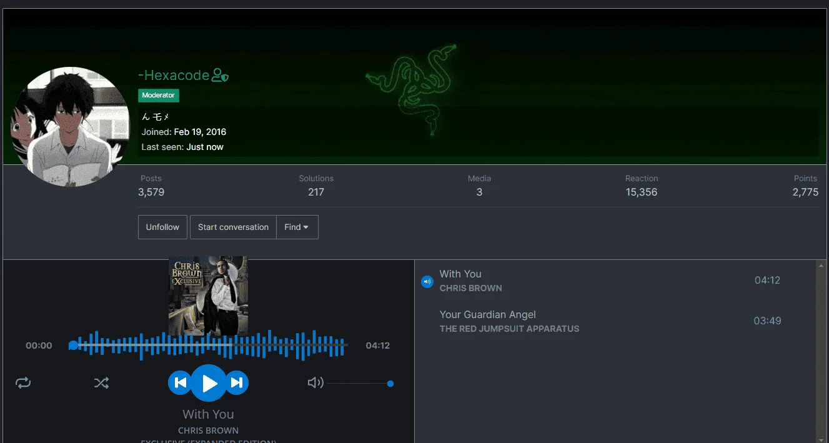Click THE RED JUMPSUIT APPARATUS artist text

509,329
